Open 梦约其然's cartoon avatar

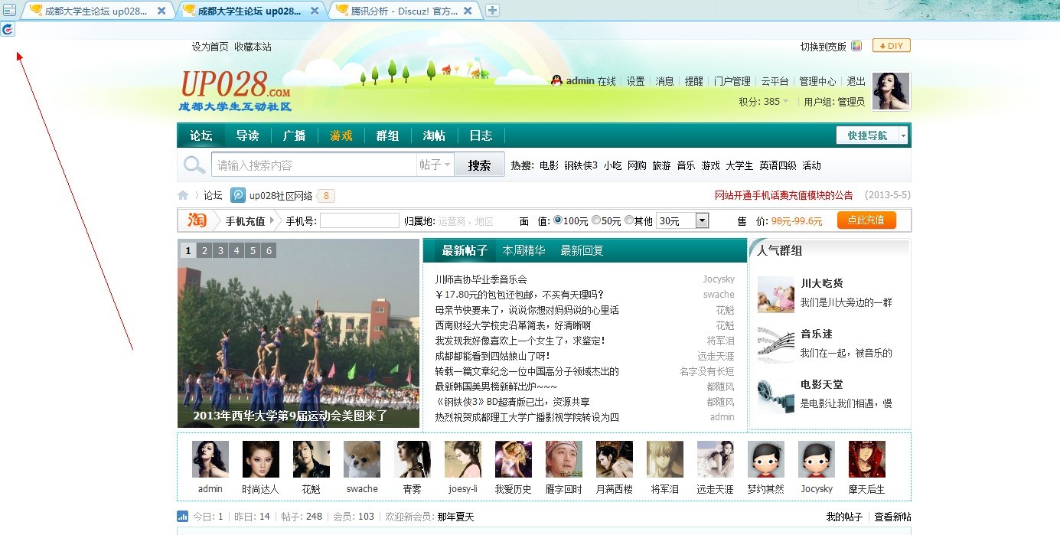(766, 459)
